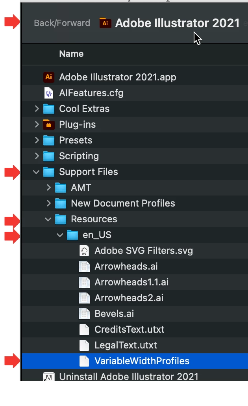
Task: Collapse the Support Files folder
Action: [x=37, y=172]
